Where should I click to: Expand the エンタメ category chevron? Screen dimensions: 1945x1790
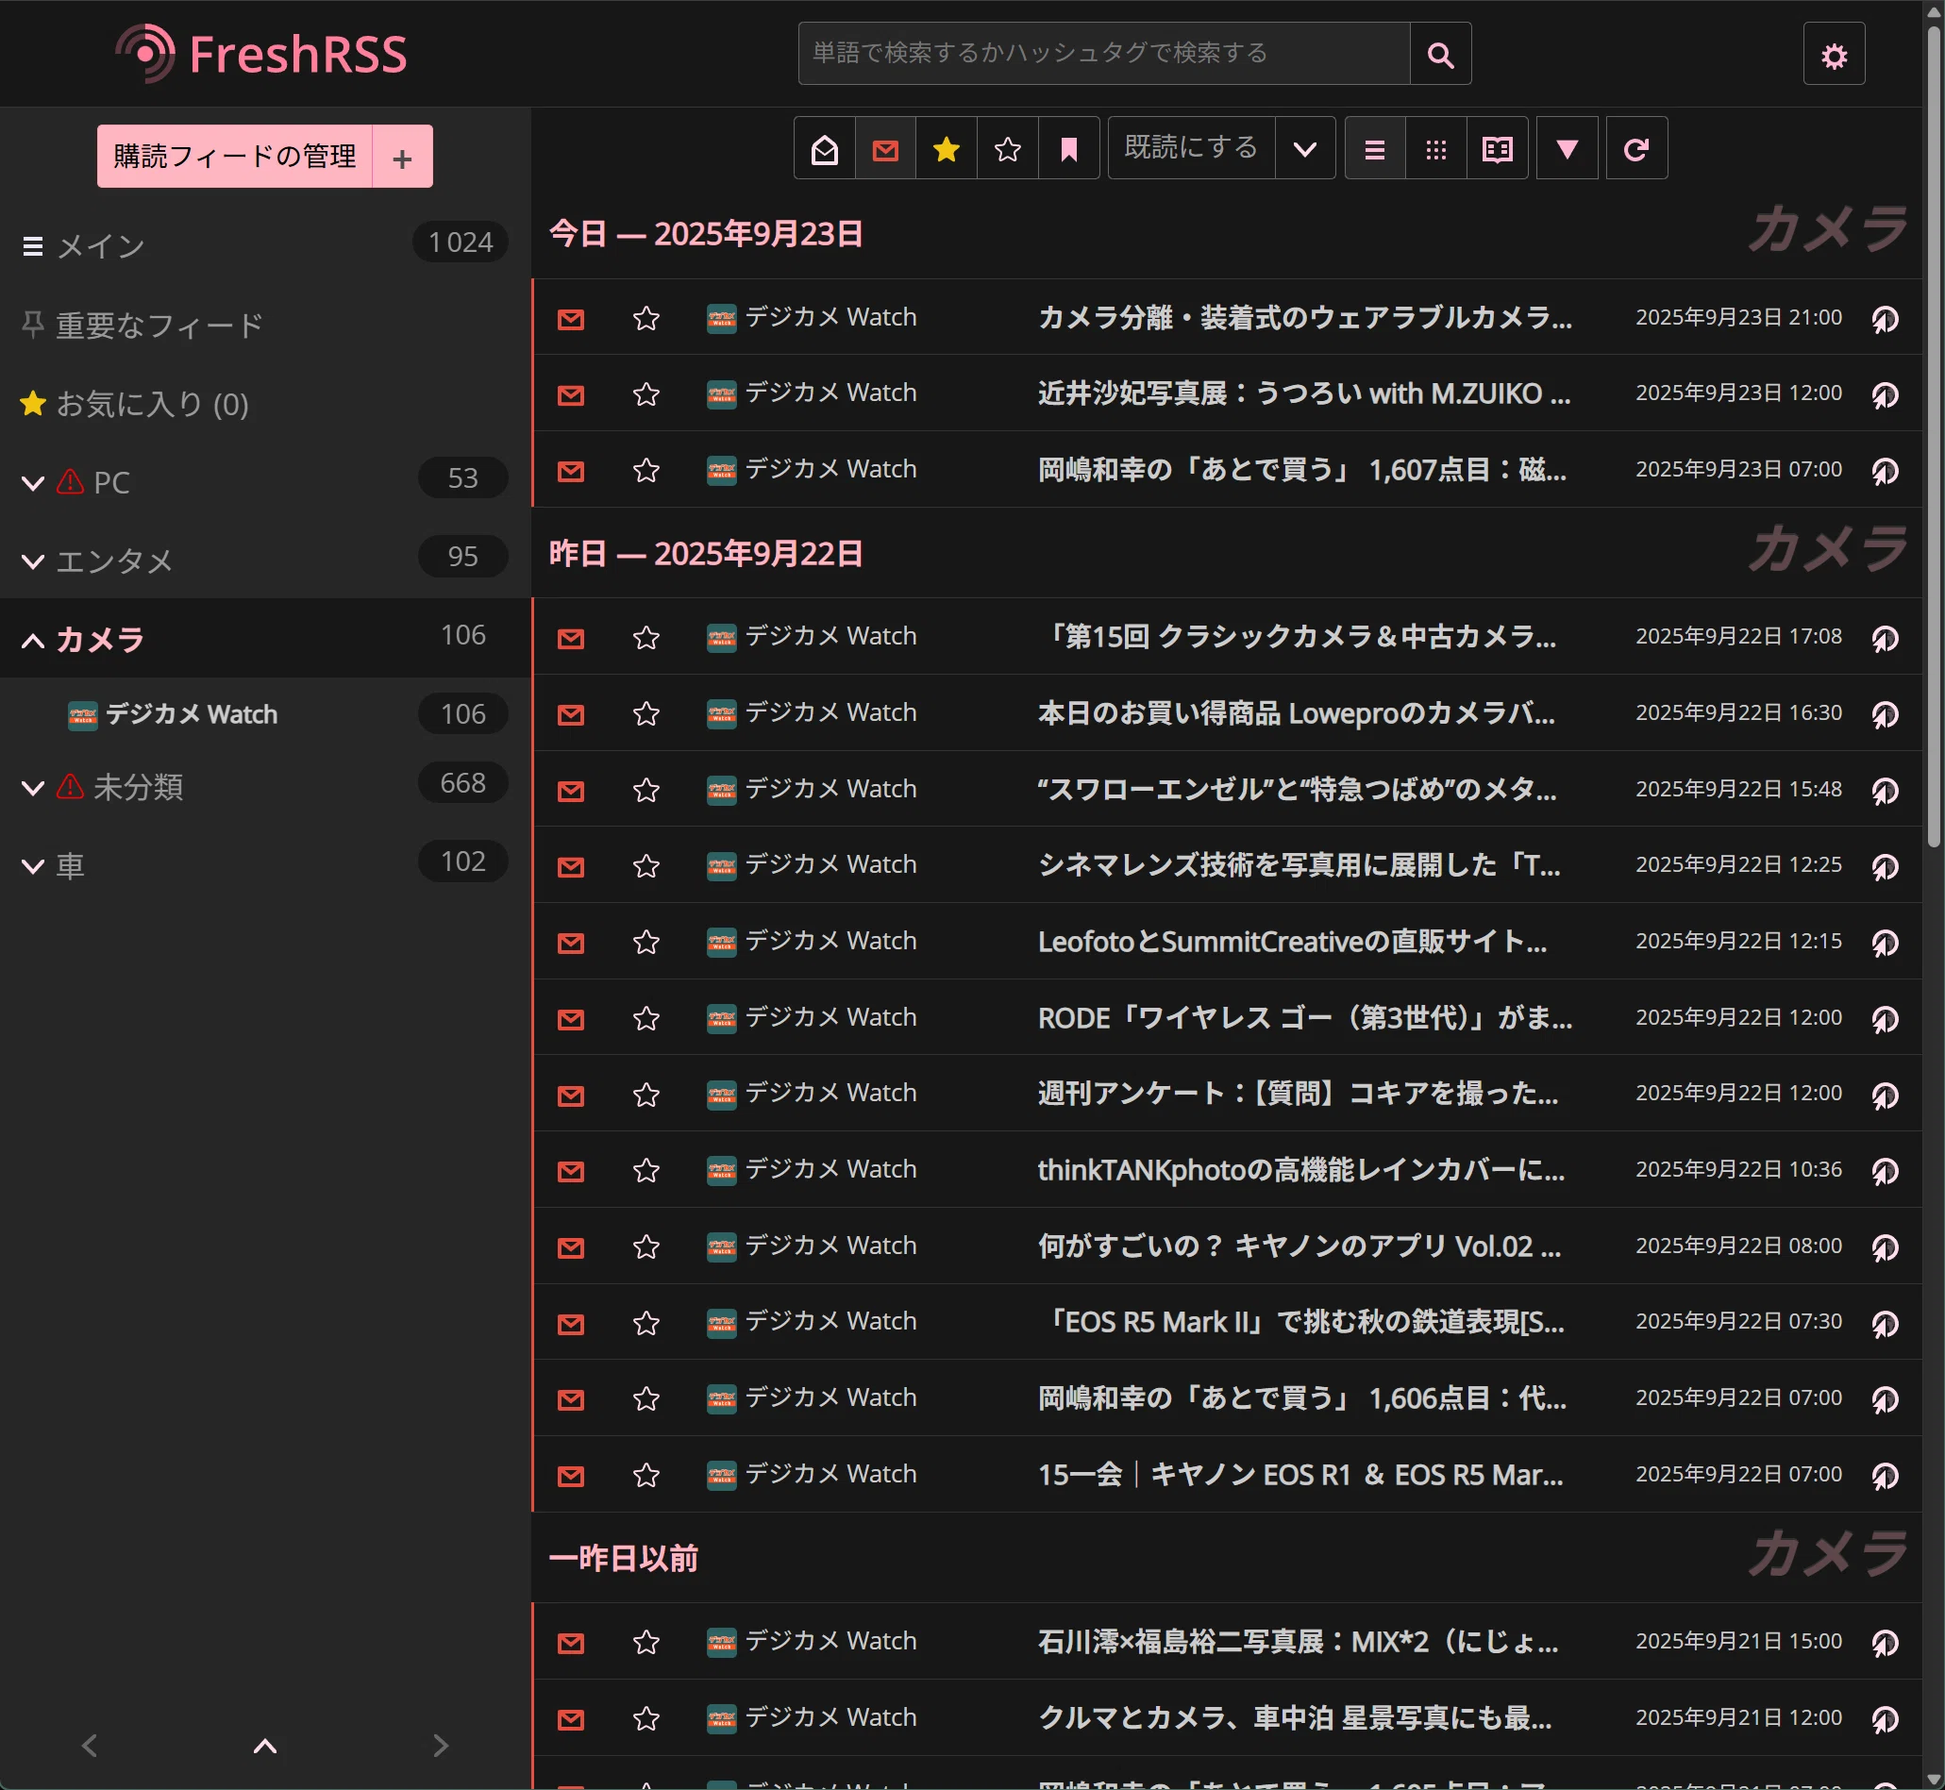(x=33, y=561)
